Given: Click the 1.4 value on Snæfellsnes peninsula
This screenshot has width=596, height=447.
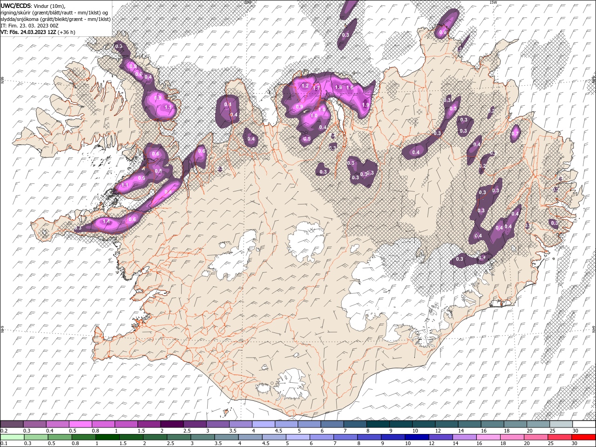Looking at the screenshot, I should [106, 222].
